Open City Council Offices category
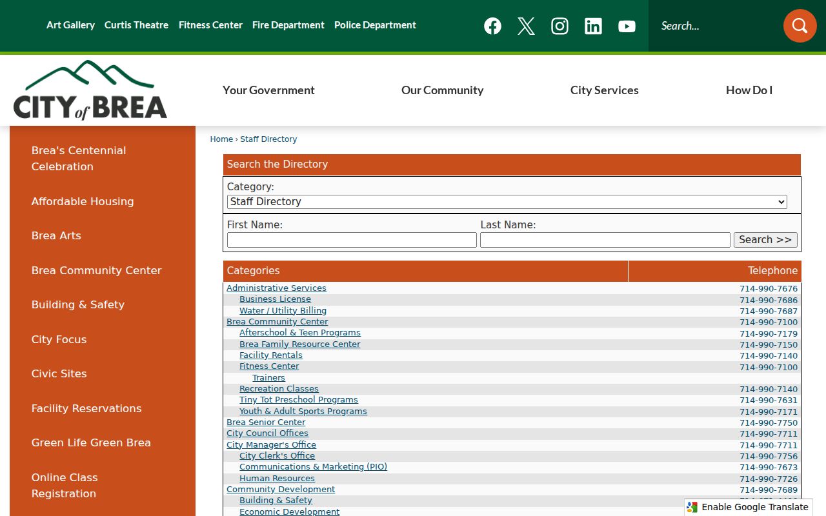This screenshot has width=826, height=516. point(267,433)
